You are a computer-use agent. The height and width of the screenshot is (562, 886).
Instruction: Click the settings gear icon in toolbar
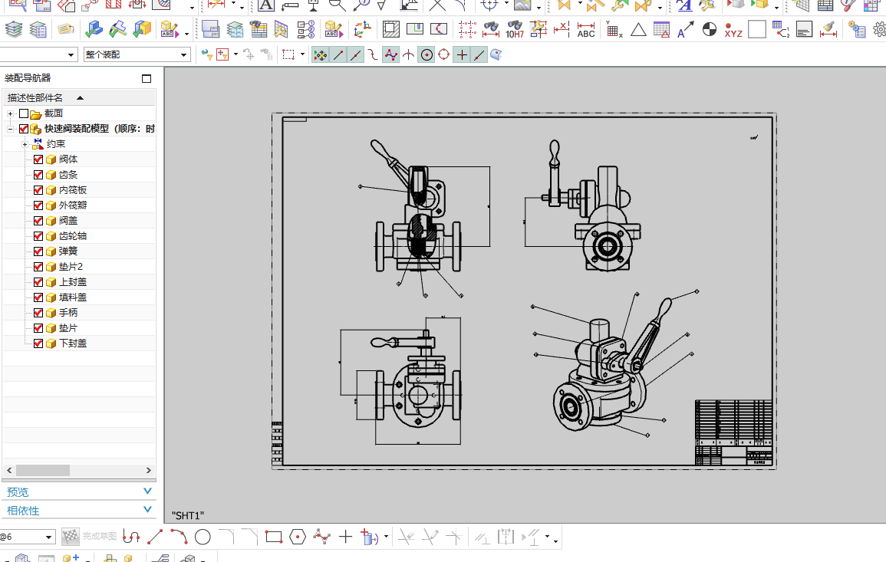[880, 30]
